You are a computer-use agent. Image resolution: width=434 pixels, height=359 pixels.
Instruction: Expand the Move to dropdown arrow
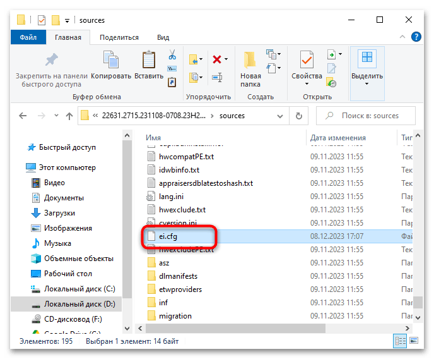click(x=201, y=59)
